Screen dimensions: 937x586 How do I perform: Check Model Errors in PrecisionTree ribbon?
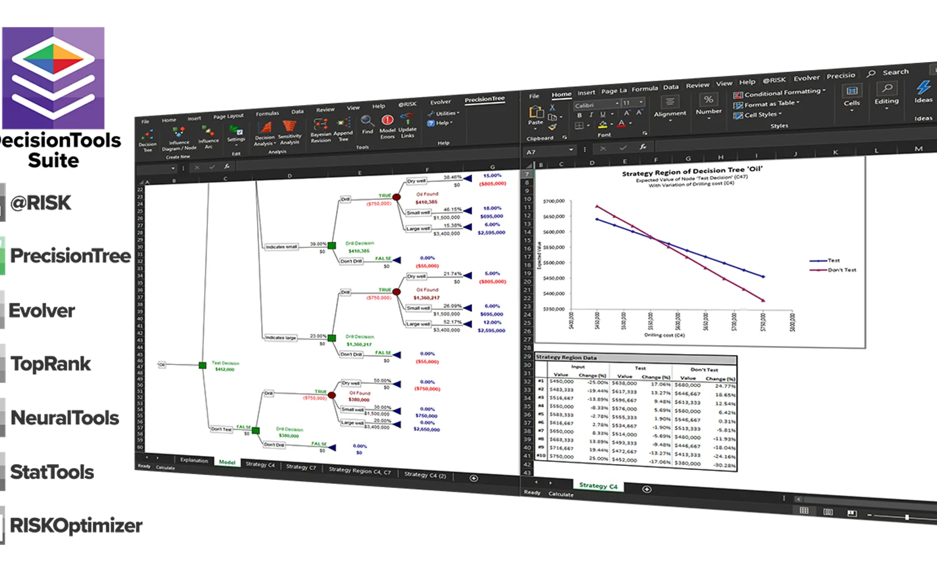click(x=387, y=127)
